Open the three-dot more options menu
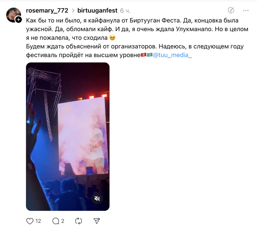The width and height of the screenshot is (257, 230). point(246,11)
